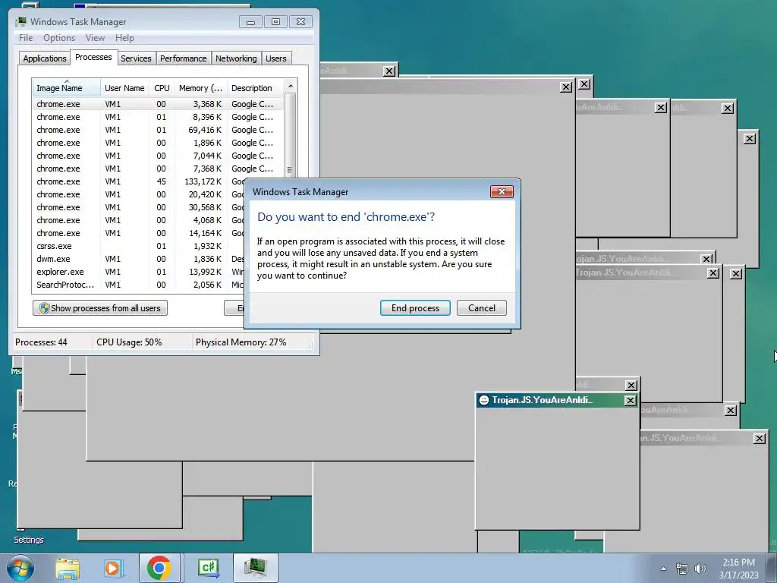Open the Windows Start menu orb
Screen dimensions: 777x583
pos(20,568)
